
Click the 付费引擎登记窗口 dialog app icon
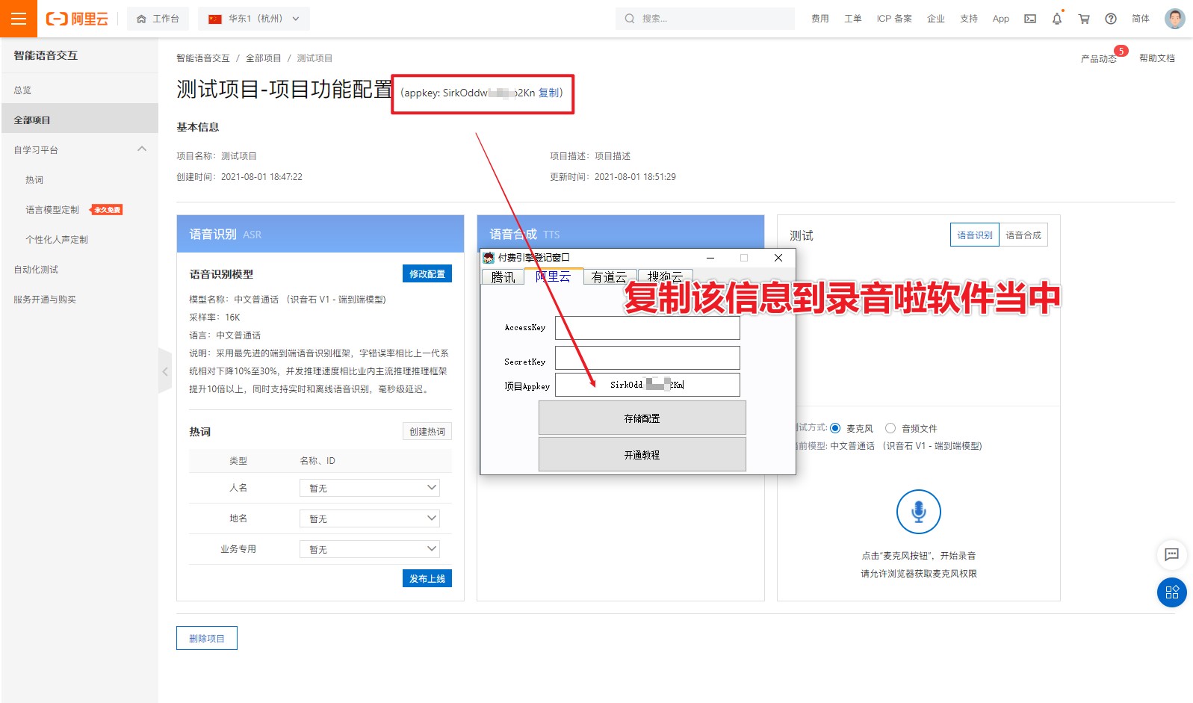[x=489, y=258]
